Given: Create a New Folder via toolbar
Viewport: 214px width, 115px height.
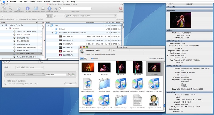Looking at the screenshot, I should [36, 8].
